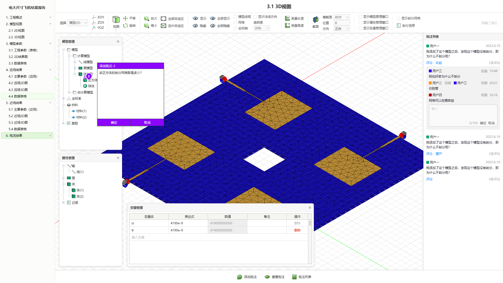This screenshot has width=503, height=283.
Task: Click the Pan (平移) tool icon
Action: pyautogui.click(x=125, y=18)
